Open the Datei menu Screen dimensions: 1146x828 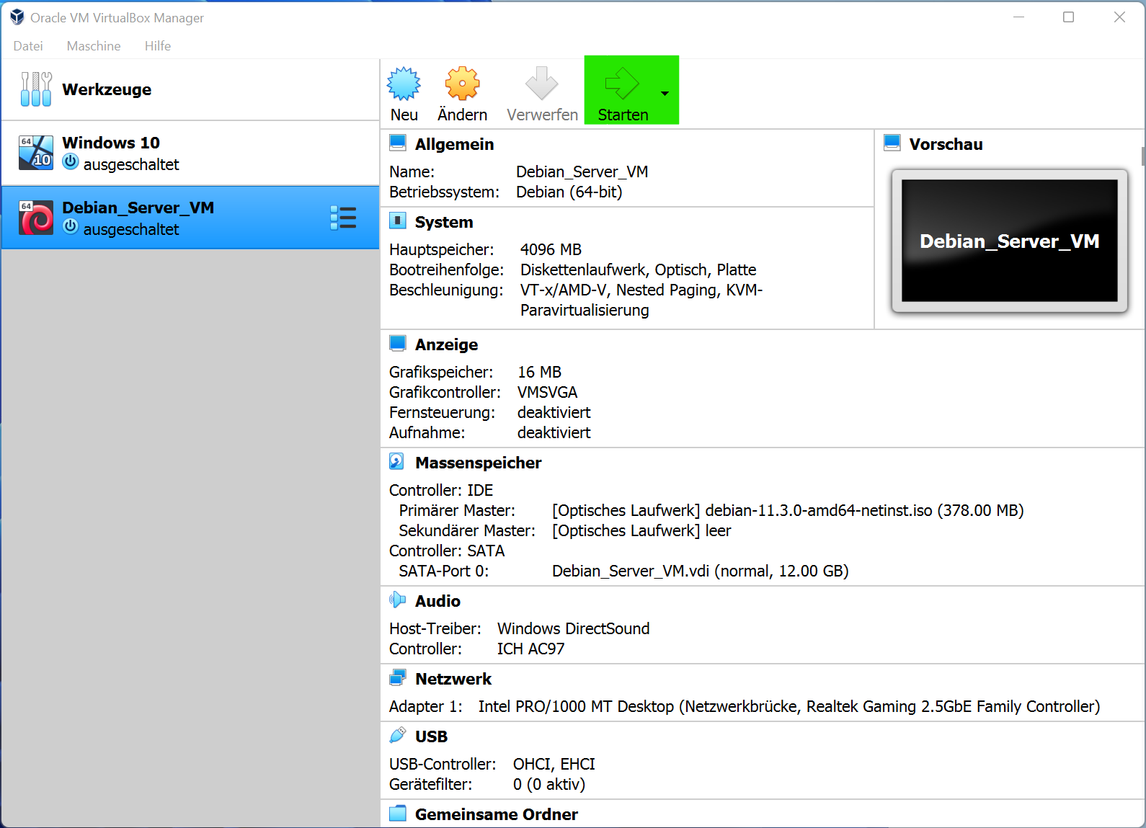point(28,46)
